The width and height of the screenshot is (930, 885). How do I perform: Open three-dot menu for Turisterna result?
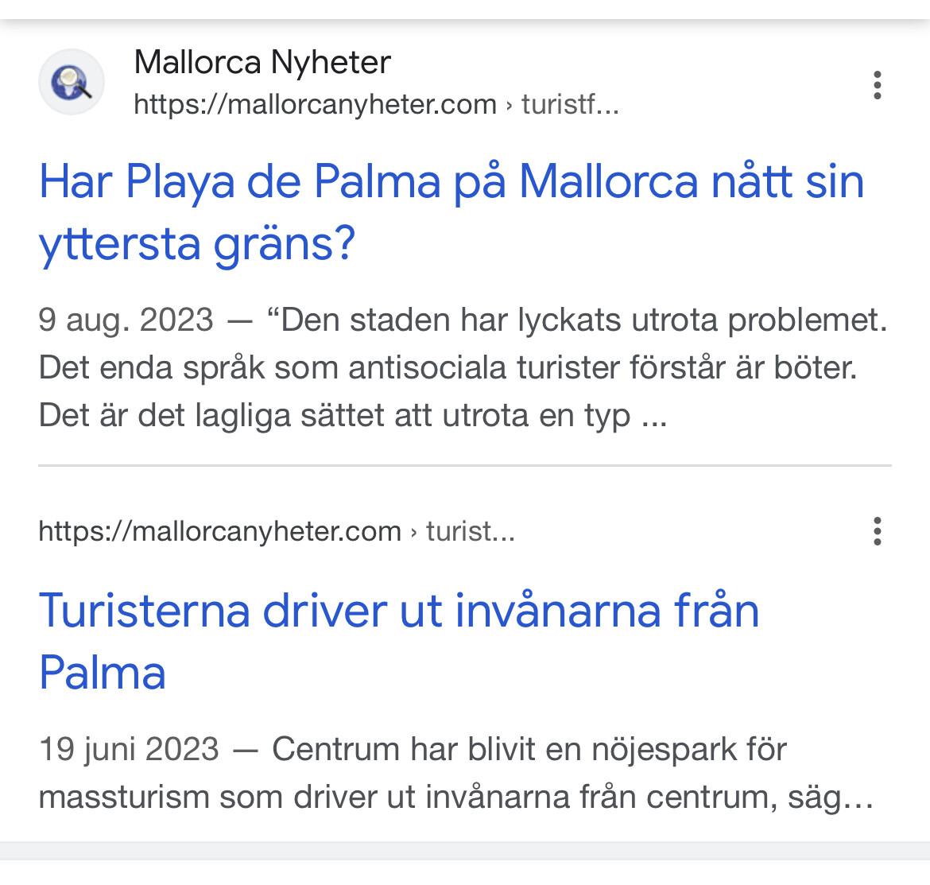click(x=877, y=531)
